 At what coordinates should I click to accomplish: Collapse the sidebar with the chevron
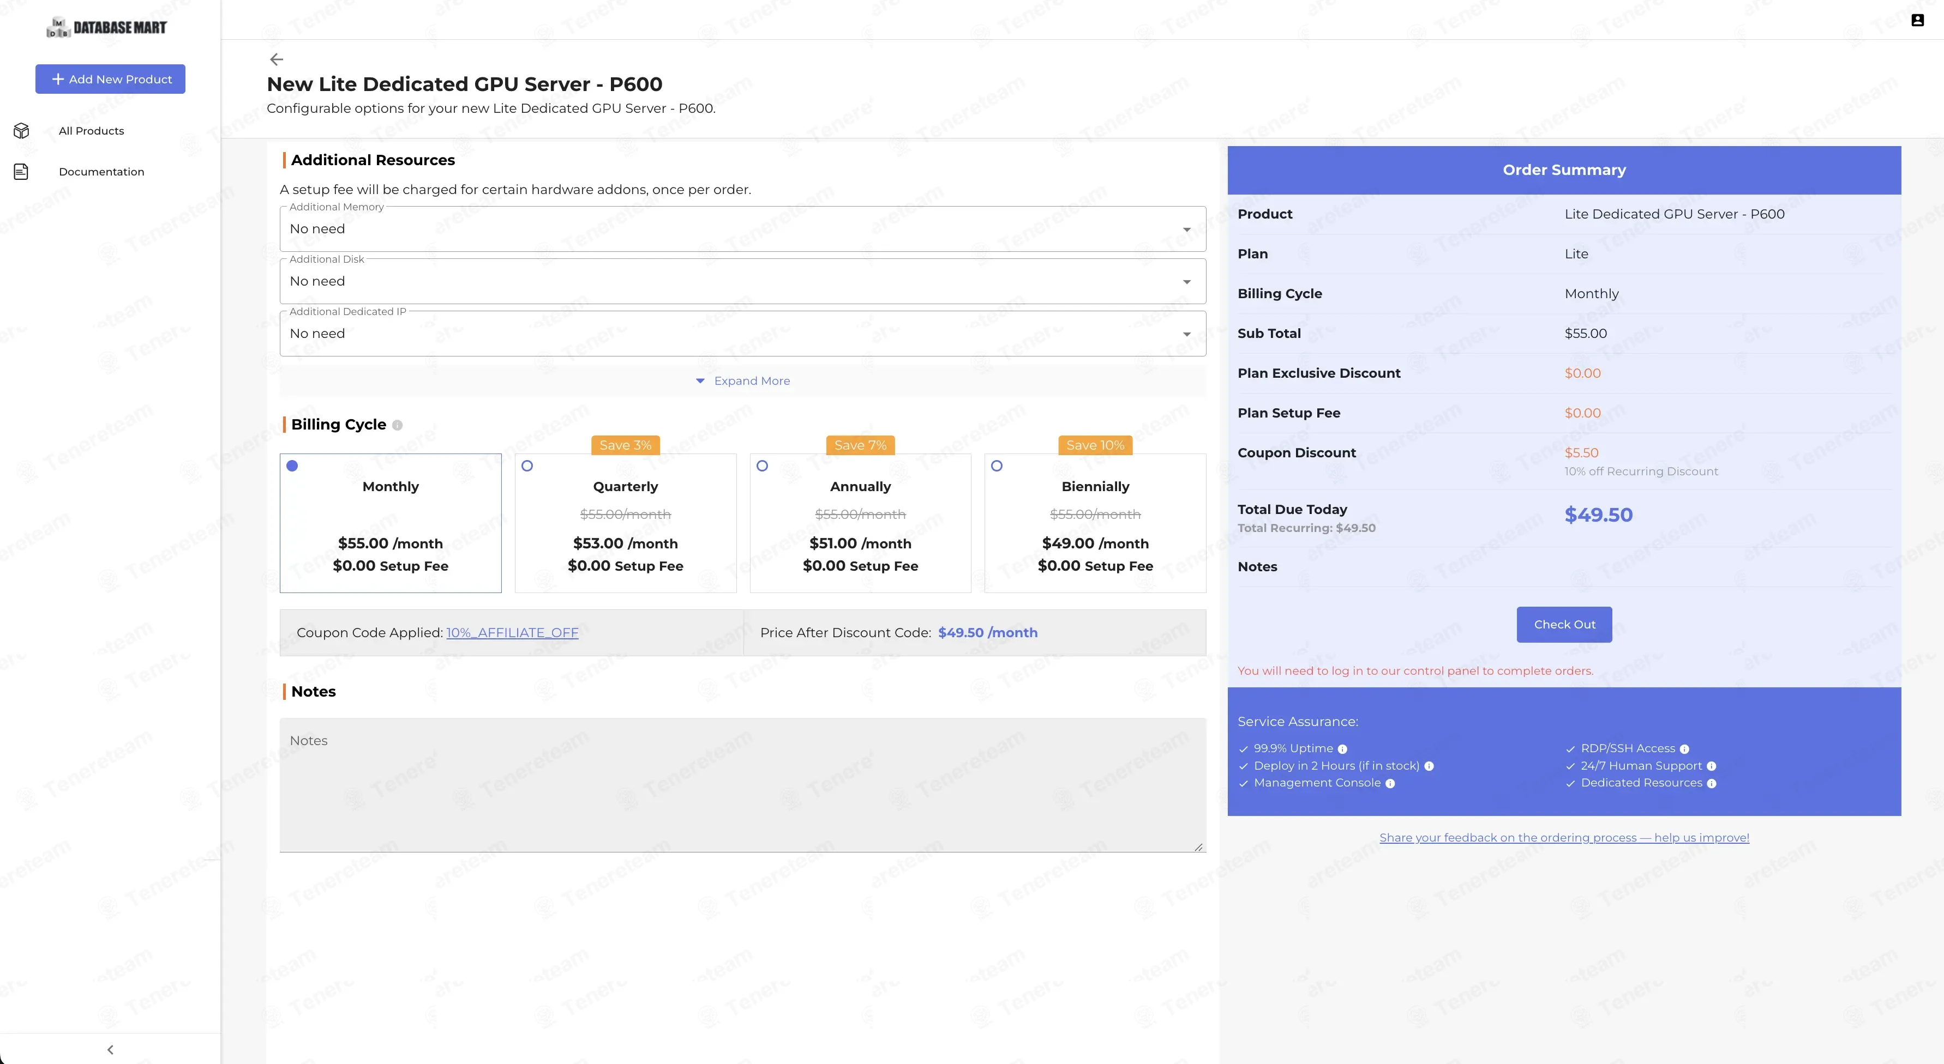tap(110, 1050)
